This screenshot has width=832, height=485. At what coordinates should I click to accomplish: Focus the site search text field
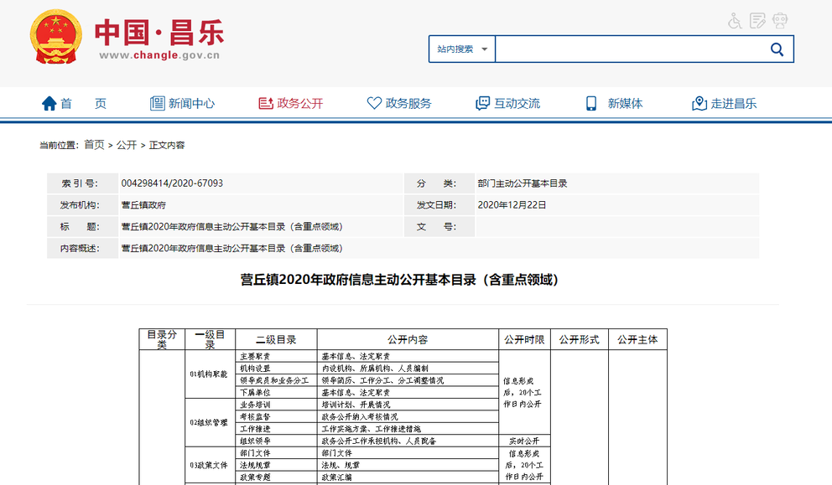point(629,49)
